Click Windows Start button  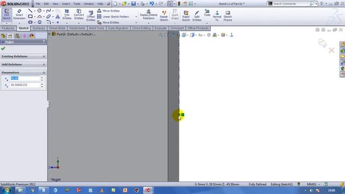(x=6, y=190)
